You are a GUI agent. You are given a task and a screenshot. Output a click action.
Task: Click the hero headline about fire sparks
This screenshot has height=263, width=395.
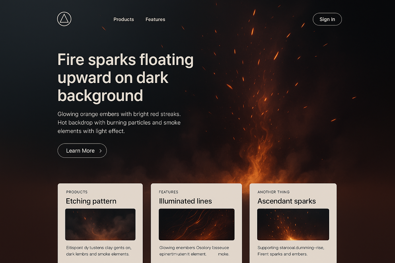125,78
